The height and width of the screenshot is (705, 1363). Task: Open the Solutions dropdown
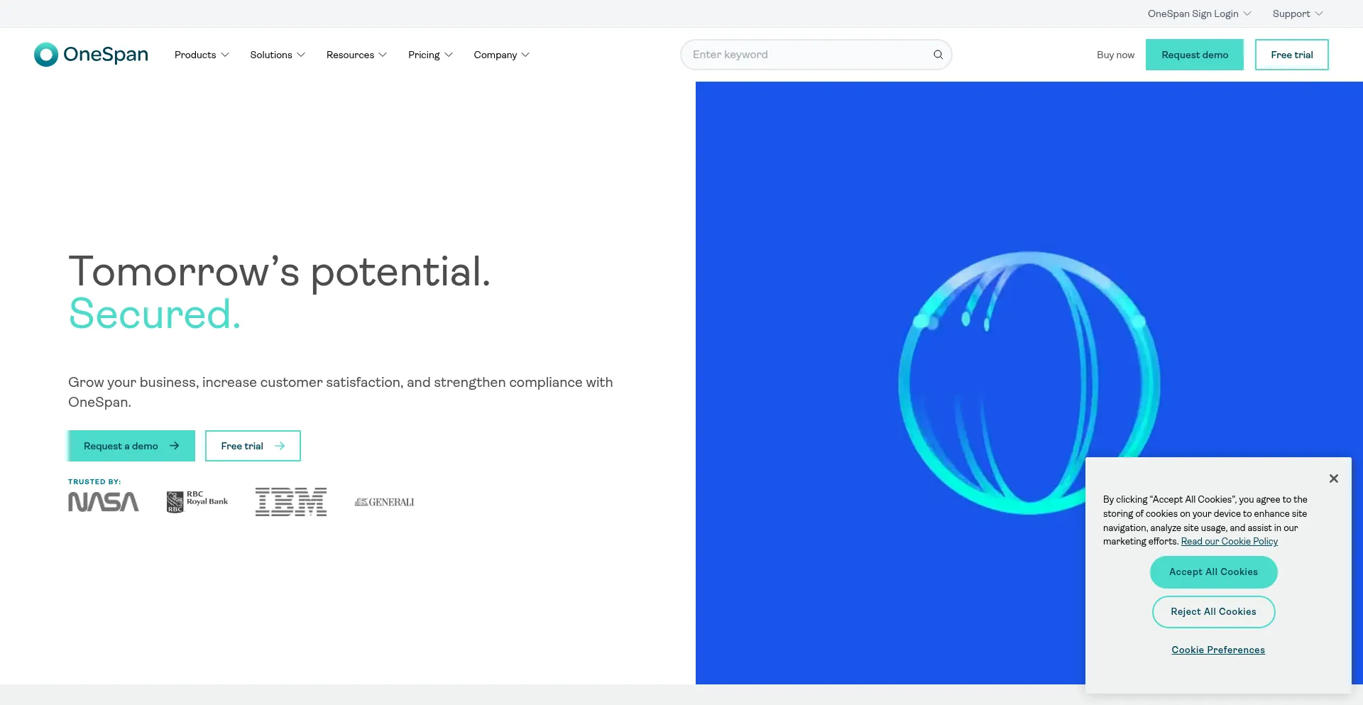click(277, 55)
